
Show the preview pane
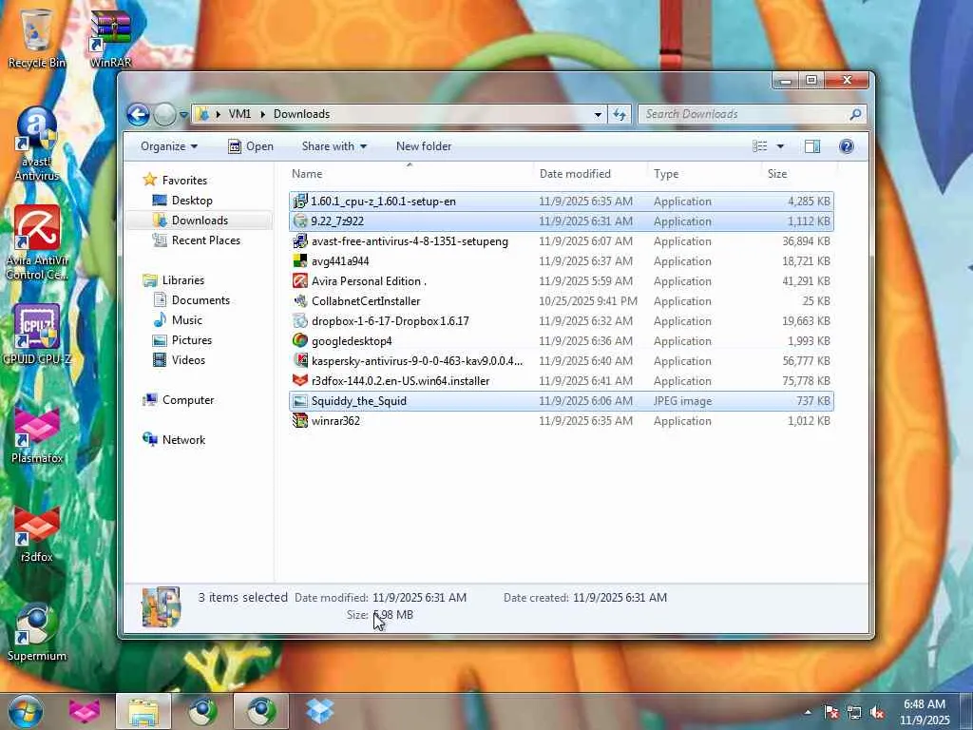[x=811, y=146]
